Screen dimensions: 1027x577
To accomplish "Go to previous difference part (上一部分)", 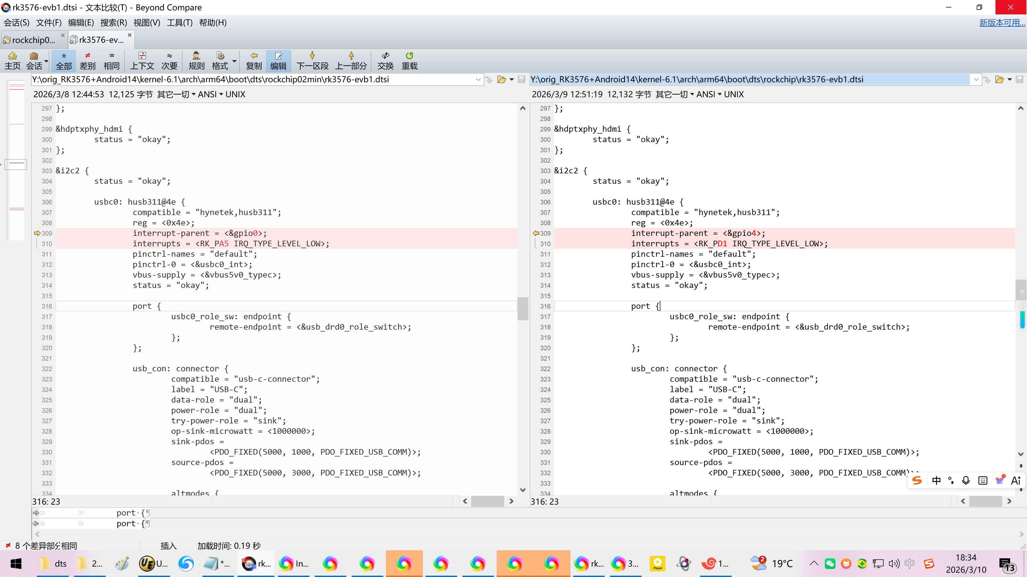I will pos(351,61).
